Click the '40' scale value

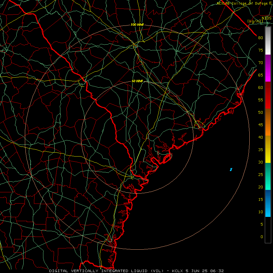click(x=261, y=137)
